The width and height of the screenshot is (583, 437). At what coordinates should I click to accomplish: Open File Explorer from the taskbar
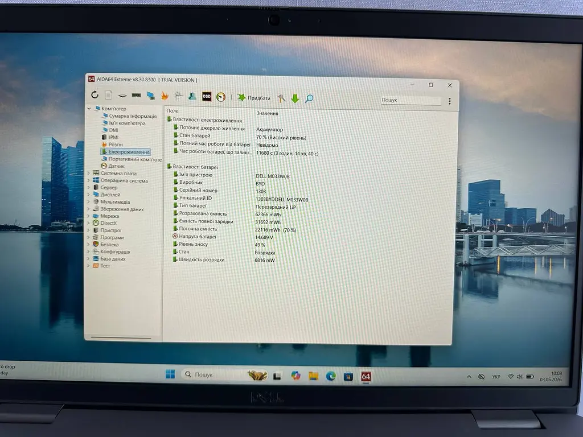(314, 376)
